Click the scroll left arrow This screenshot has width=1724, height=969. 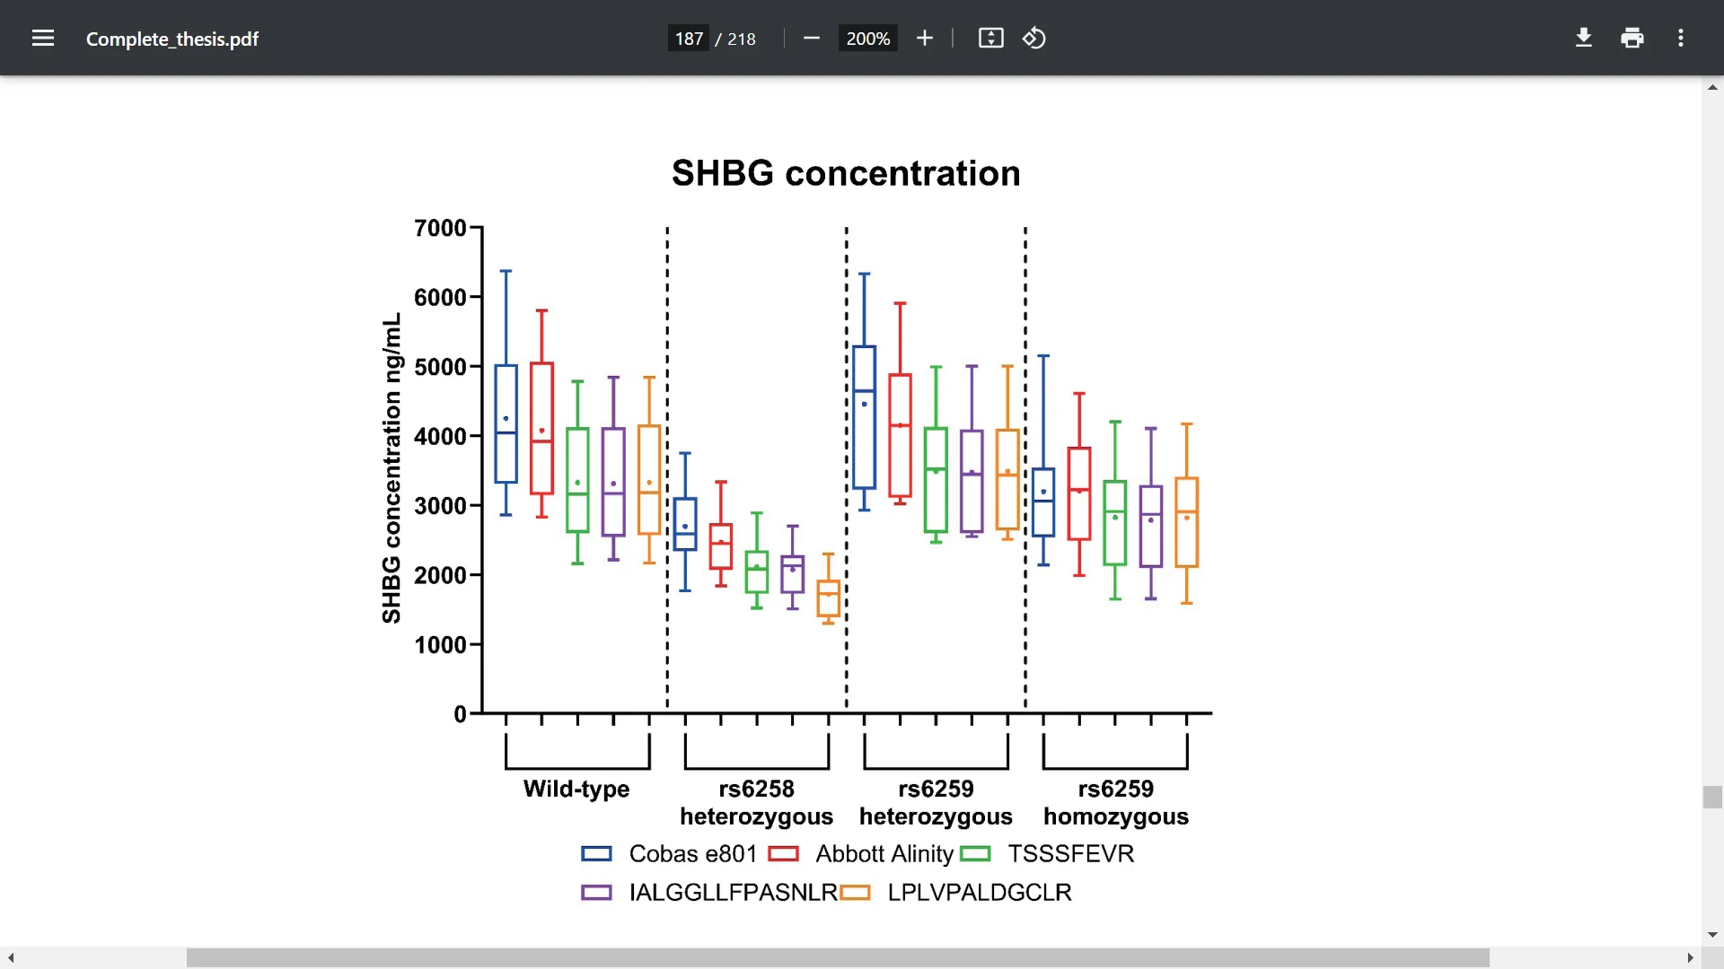tap(11, 958)
